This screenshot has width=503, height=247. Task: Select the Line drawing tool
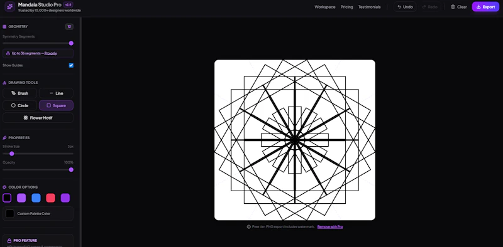coord(56,93)
